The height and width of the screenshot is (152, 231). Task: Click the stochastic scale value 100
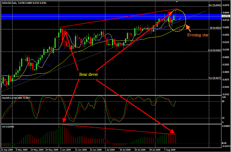pyautogui.click(x=225, y=97)
